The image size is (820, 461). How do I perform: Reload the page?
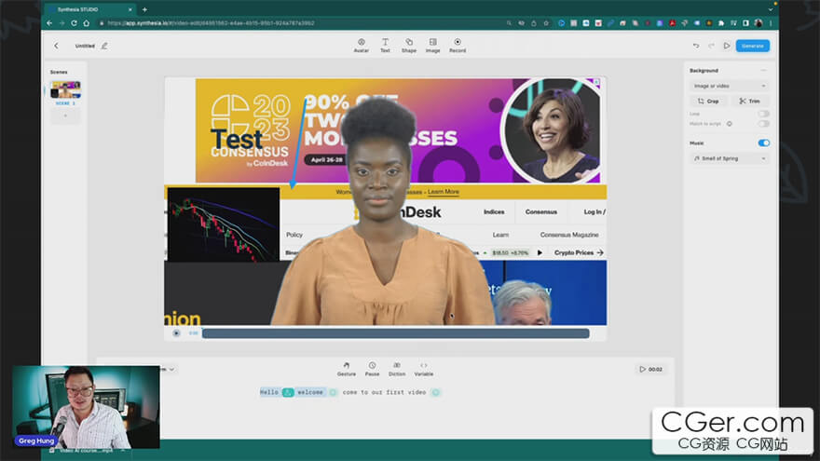75,23
